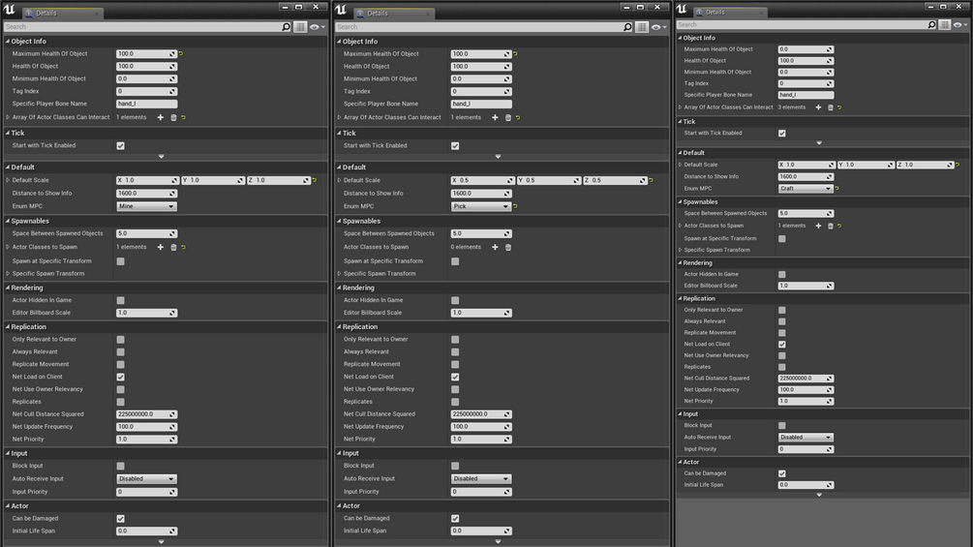Empty Array Of Actor Classes trash icon, left panel

pos(173,117)
